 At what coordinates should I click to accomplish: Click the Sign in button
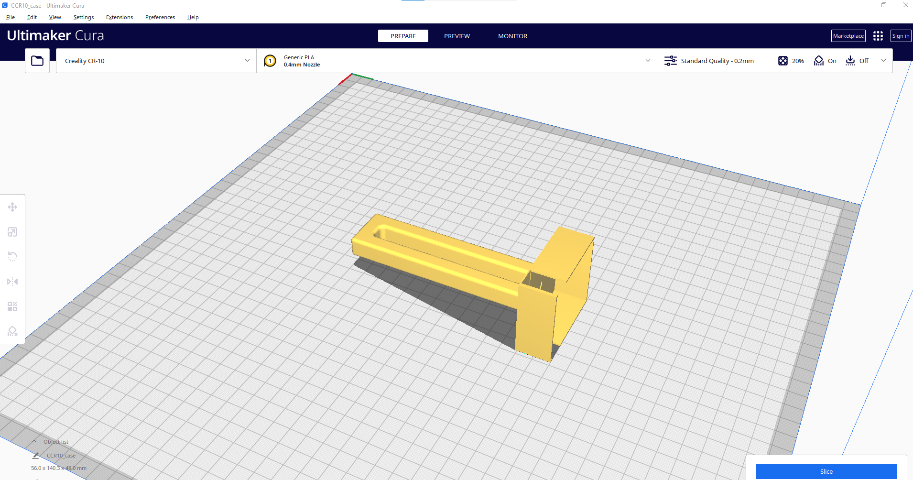point(901,36)
